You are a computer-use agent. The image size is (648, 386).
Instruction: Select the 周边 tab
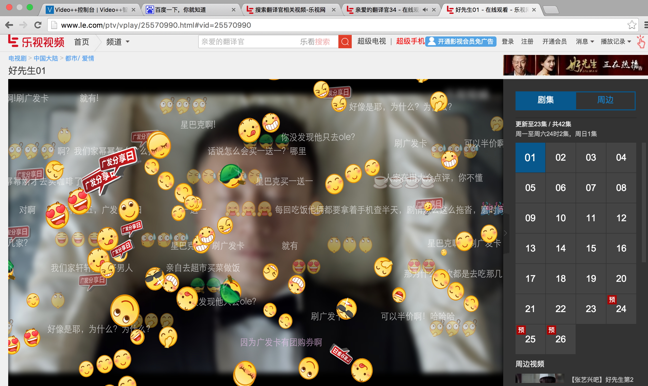click(605, 100)
